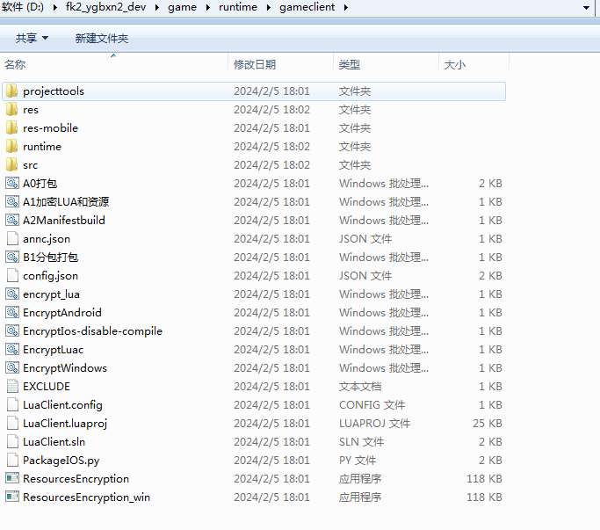Click the game breadcrumb in address bar
Screen dimensions: 600x530
182,8
